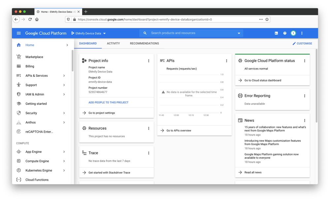Viewport: 330px width, 200px height.
Task: Expand the Anthos submenu chevron
Action: click(x=64, y=122)
